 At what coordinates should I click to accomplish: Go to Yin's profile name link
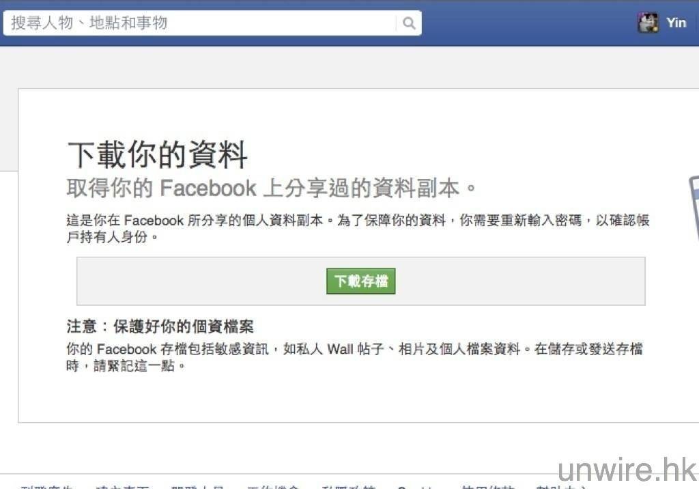tap(676, 23)
